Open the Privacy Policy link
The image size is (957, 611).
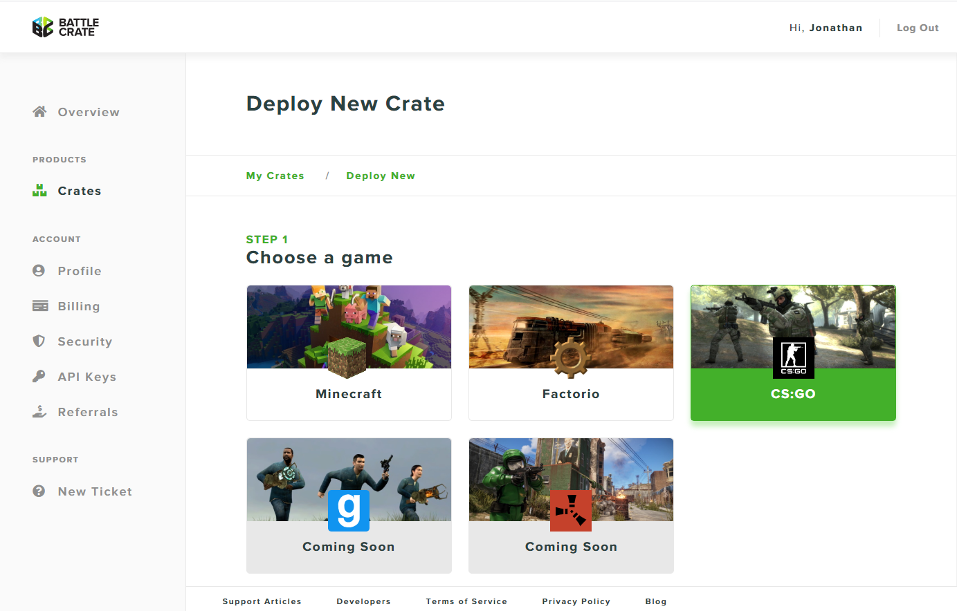click(x=576, y=601)
